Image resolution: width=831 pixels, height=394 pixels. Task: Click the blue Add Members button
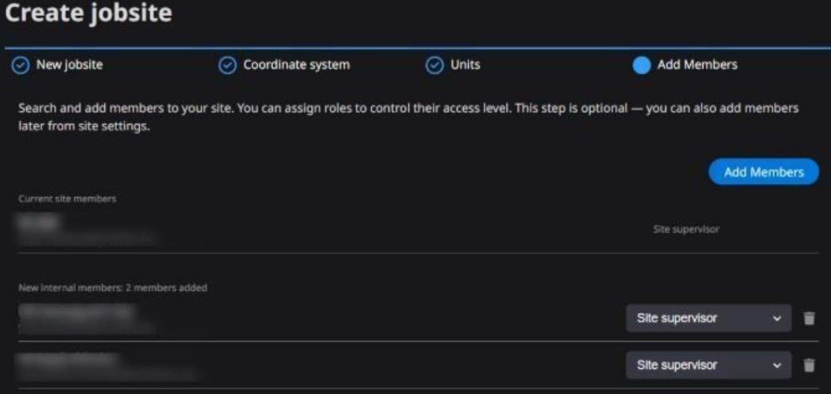[x=764, y=172]
